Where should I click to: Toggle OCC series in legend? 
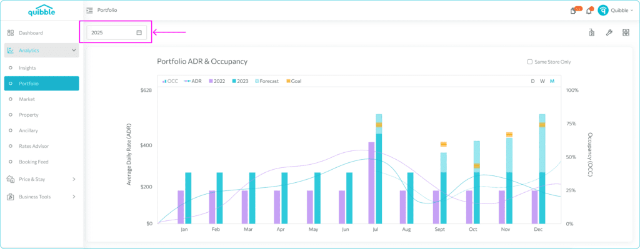tap(170, 81)
